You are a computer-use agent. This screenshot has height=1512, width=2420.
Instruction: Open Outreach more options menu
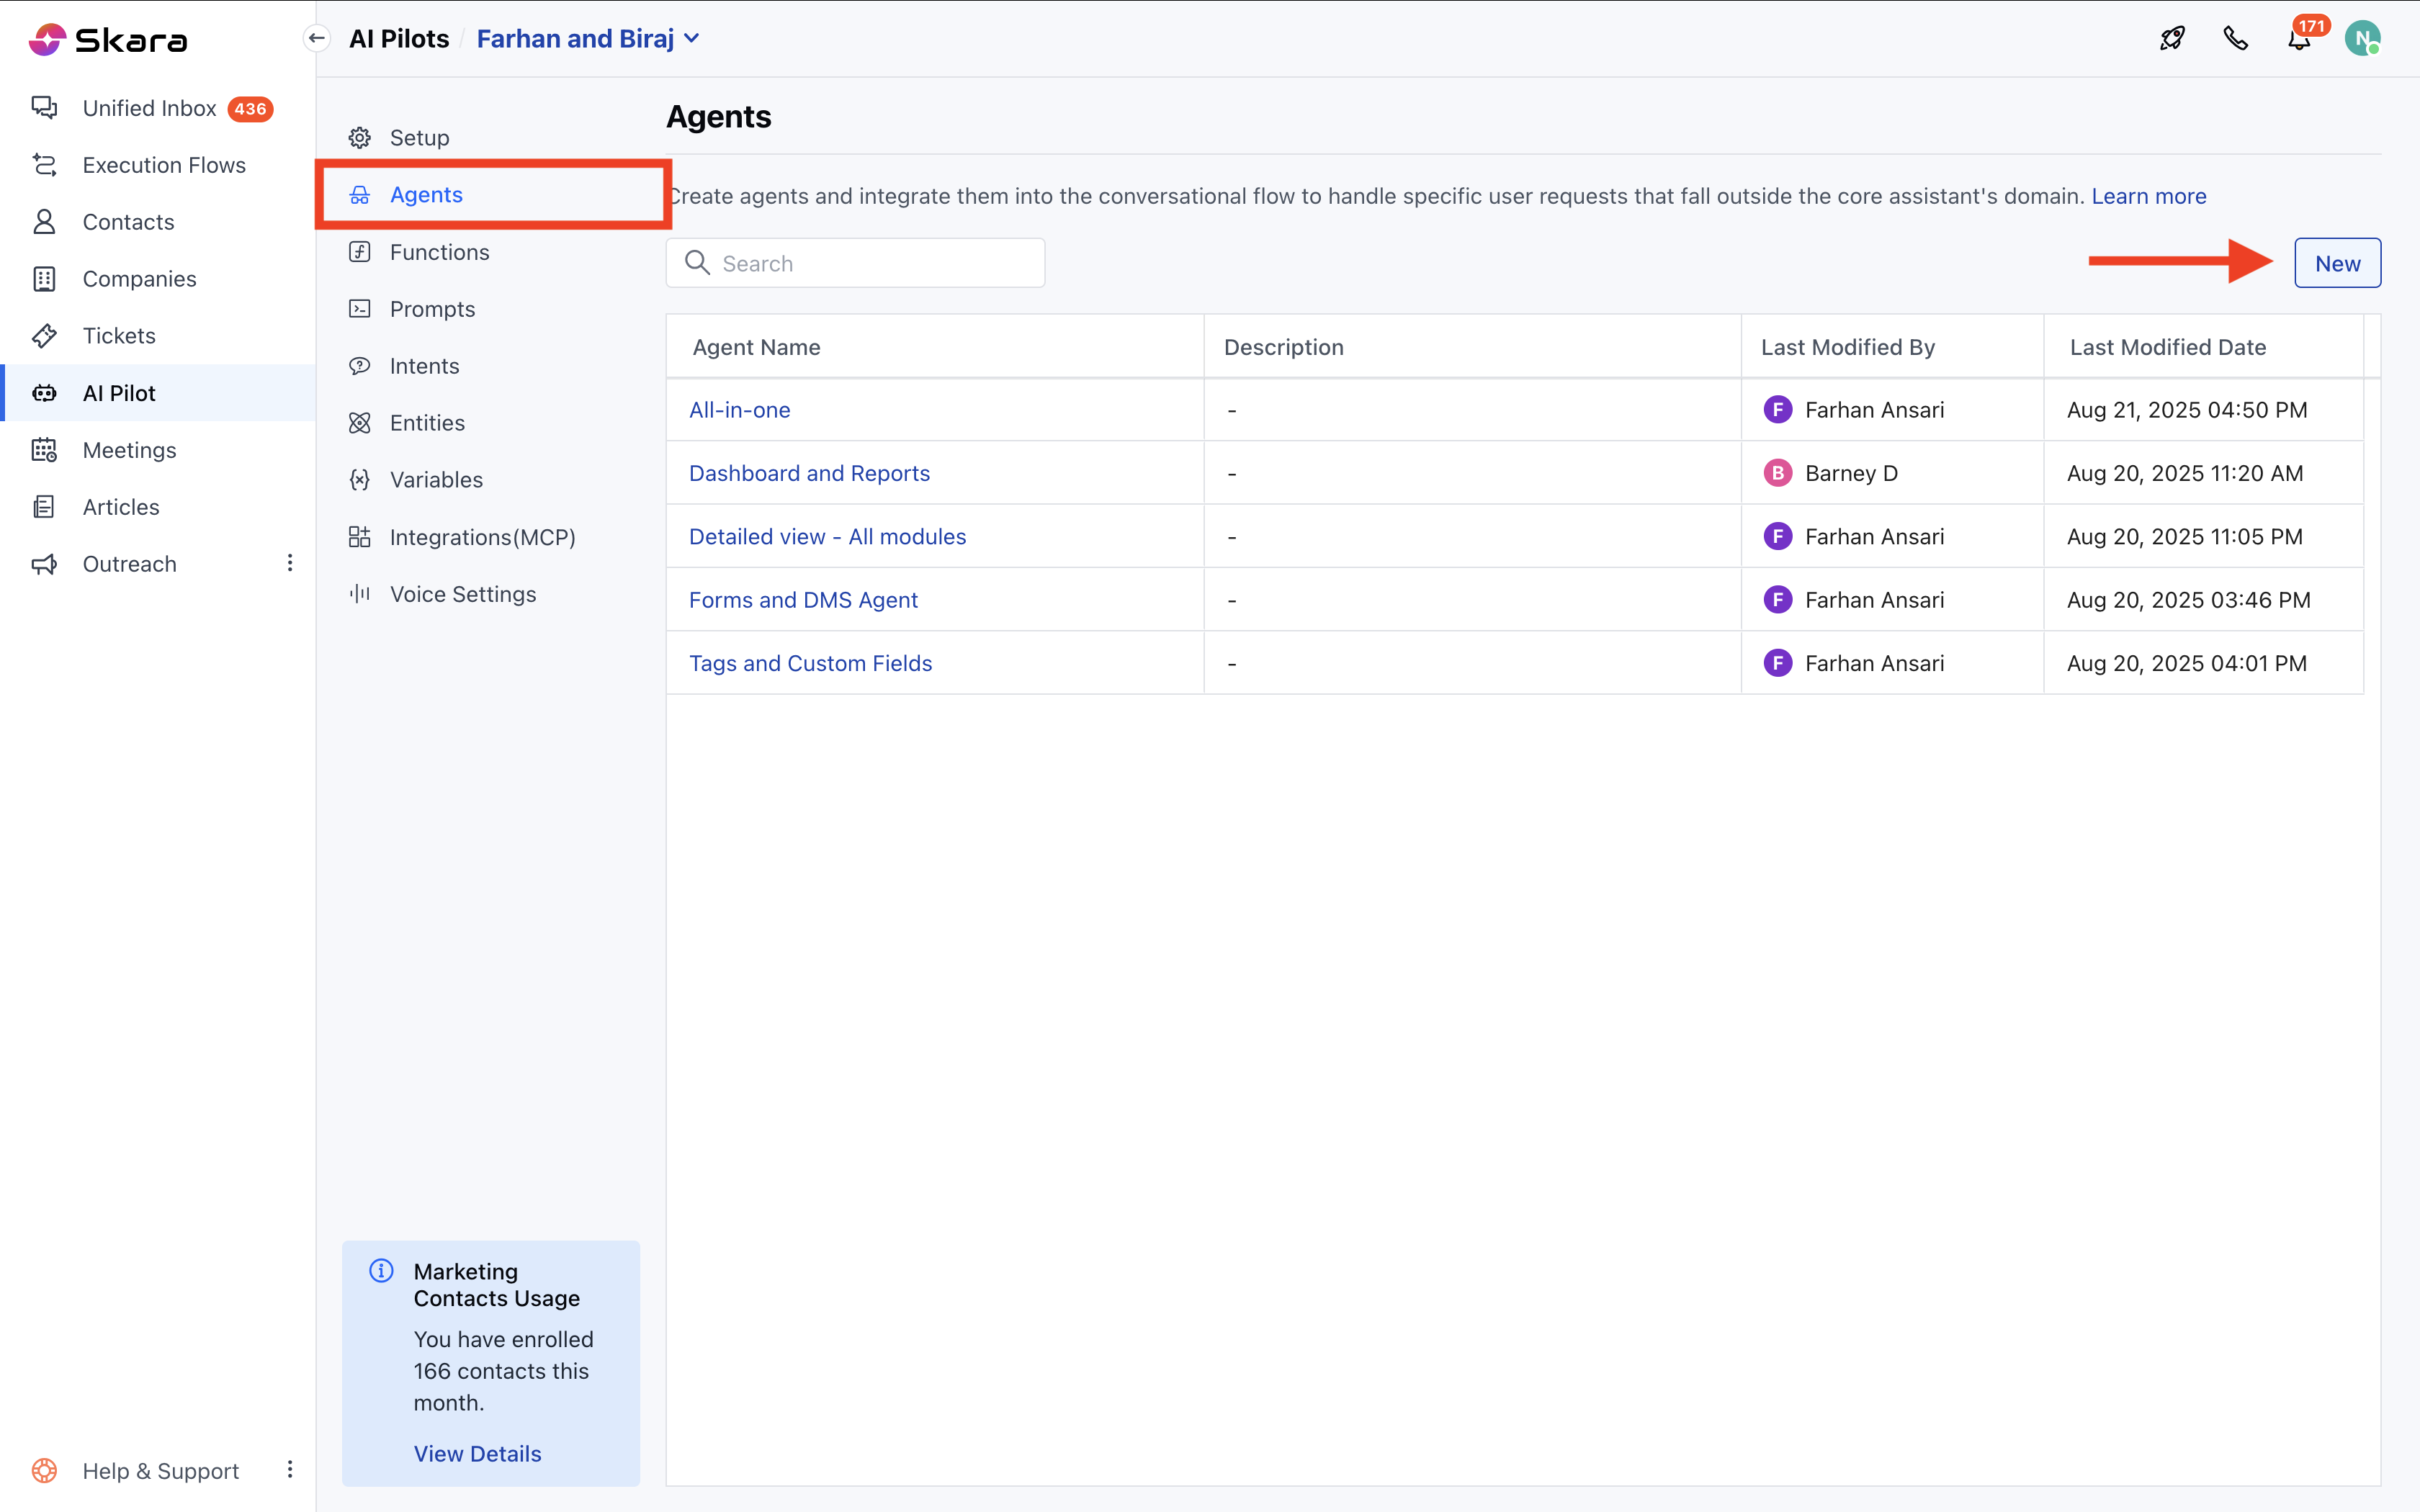pos(290,563)
